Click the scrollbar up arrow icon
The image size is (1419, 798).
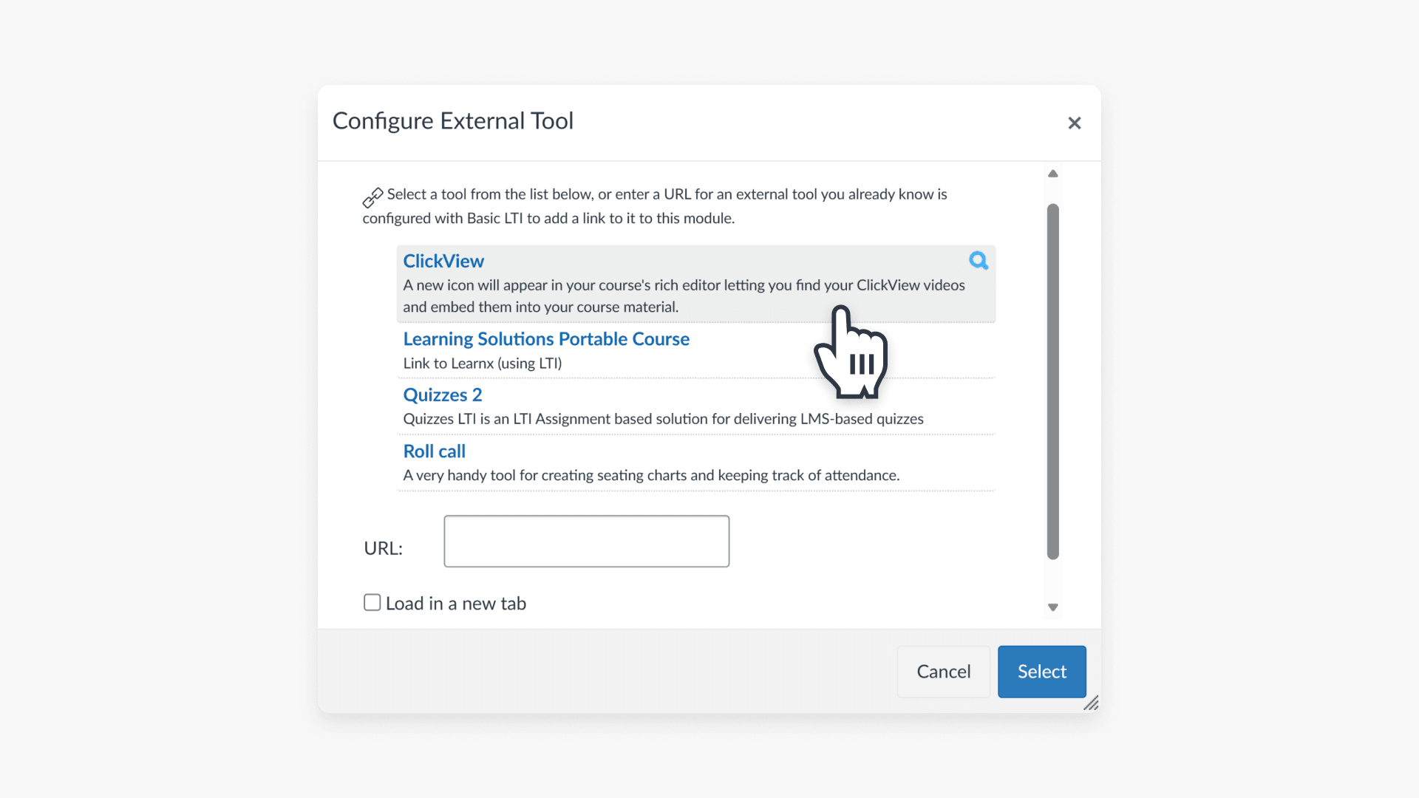click(x=1052, y=173)
